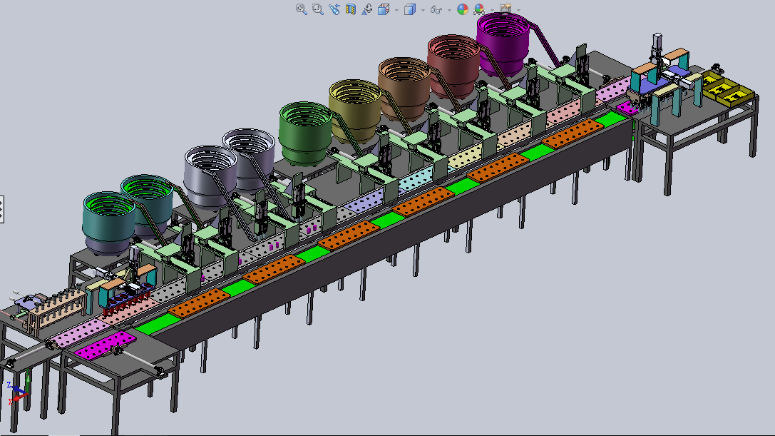Viewport: 775px width, 436px height.
Task: Toggle the Section View tool
Action: (351, 9)
